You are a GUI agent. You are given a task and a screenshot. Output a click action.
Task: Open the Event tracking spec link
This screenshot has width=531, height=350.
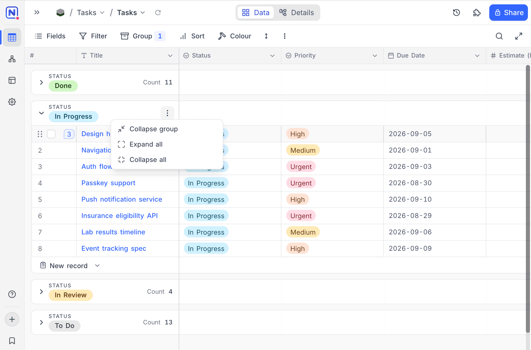(x=114, y=248)
